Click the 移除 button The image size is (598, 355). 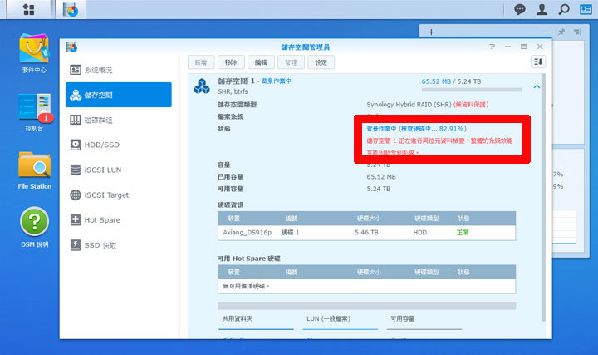(x=231, y=62)
